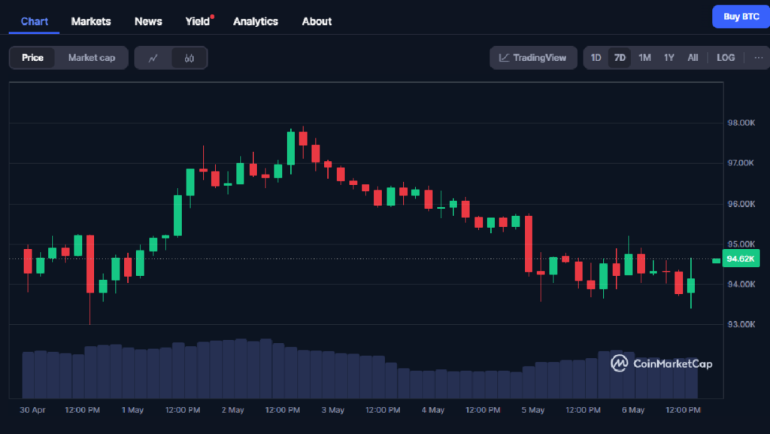The height and width of the screenshot is (434, 770).
Task: Select the 1Y time range
Action: click(x=668, y=58)
